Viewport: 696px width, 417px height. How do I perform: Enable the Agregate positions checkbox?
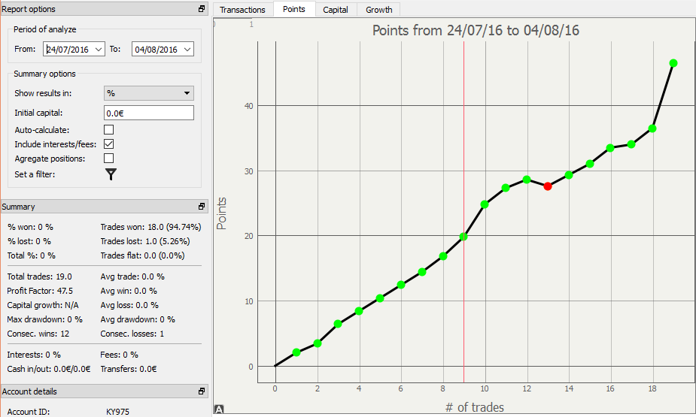109,159
